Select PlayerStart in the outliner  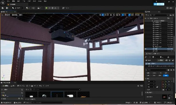(x=158, y=47)
